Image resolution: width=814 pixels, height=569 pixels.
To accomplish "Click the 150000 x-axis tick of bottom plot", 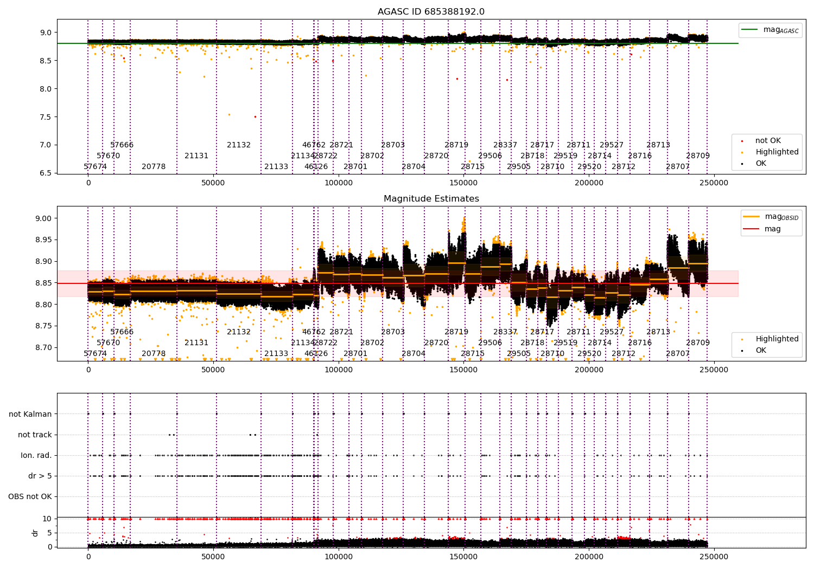I will pos(463,557).
